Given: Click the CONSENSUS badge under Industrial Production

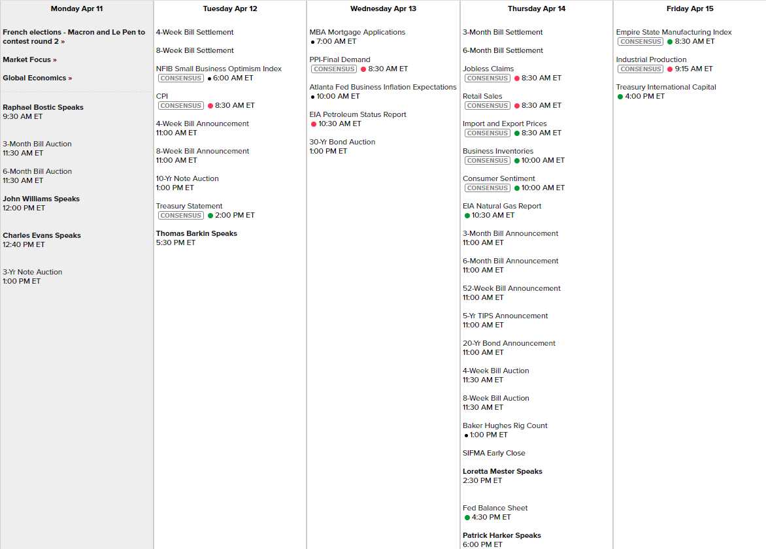Looking at the screenshot, I should pos(641,69).
